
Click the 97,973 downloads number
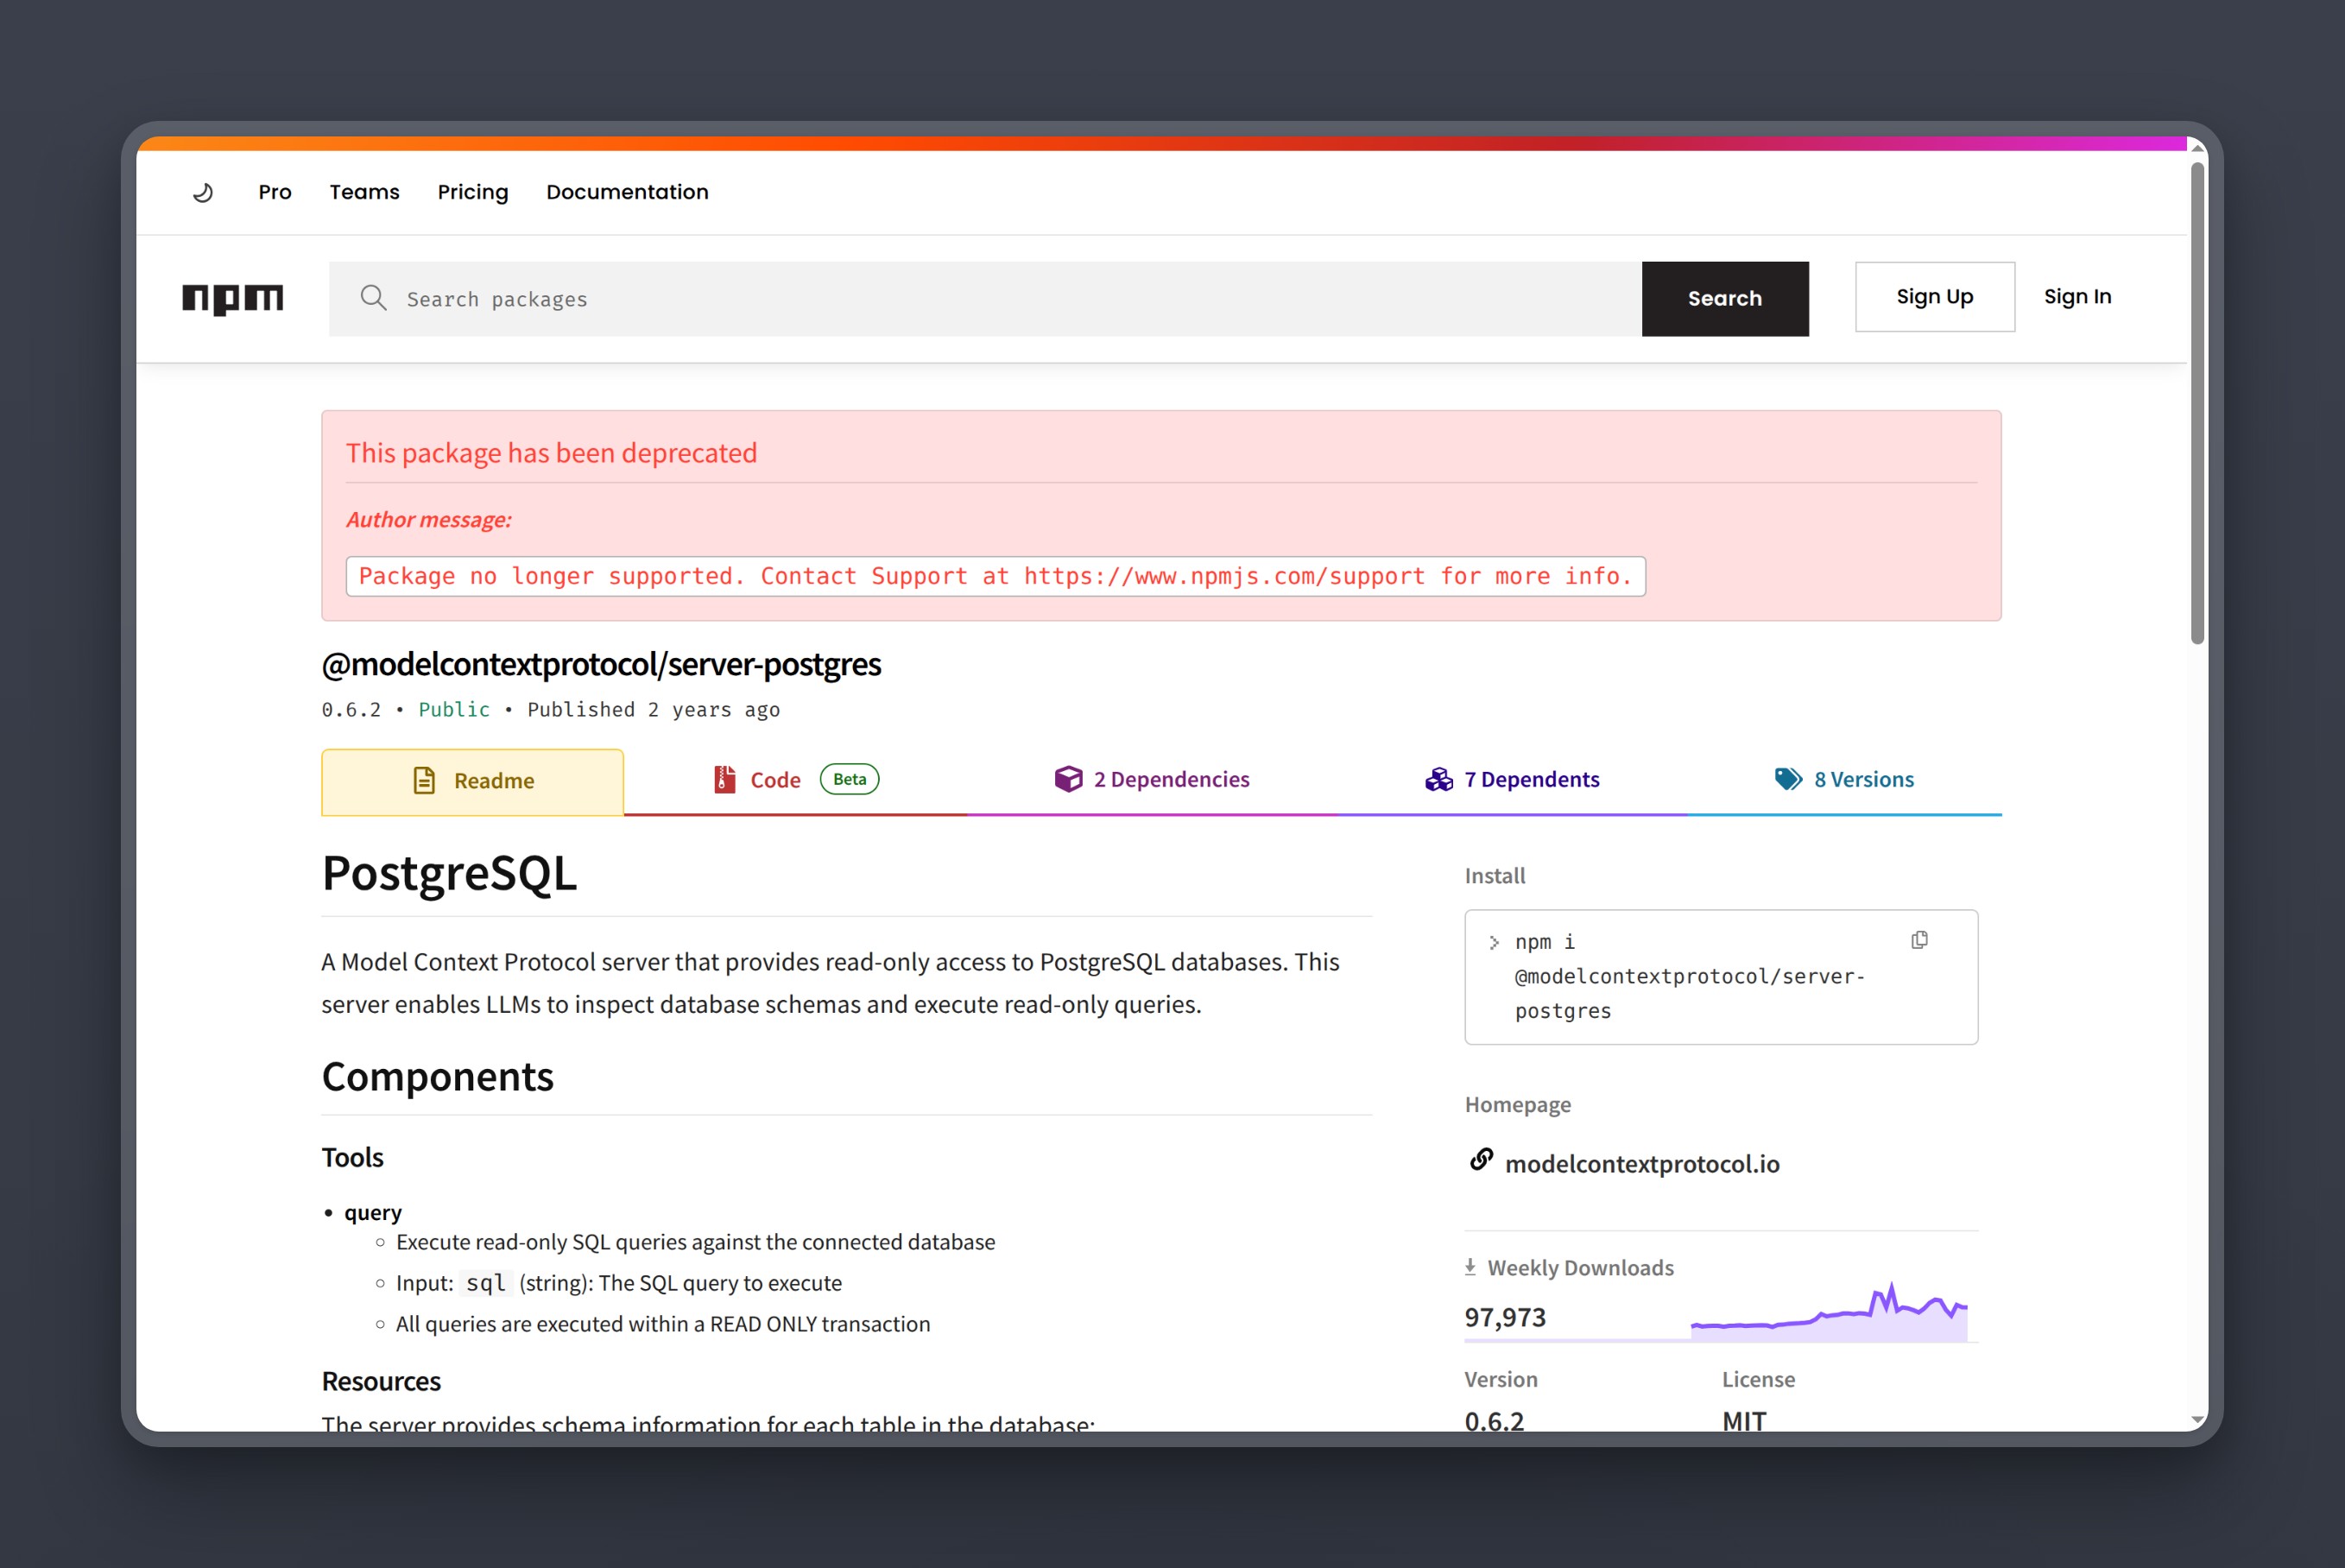coord(1505,1317)
